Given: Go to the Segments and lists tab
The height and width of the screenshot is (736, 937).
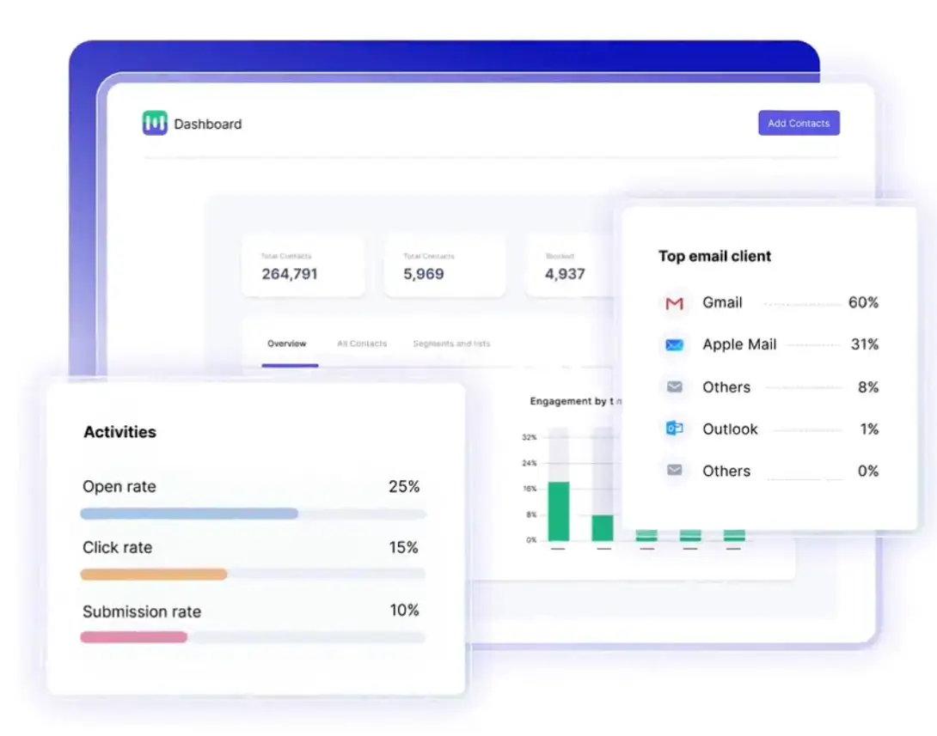Looking at the screenshot, I should click(x=451, y=344).
